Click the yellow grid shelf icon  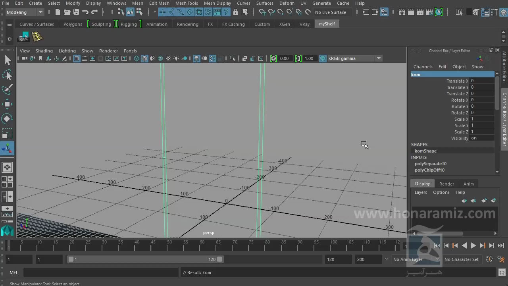(x=37, y=37)
